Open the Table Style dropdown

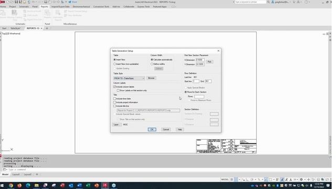point(129,78)
